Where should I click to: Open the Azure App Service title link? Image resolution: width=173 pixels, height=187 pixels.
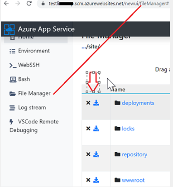click(46, 29)
